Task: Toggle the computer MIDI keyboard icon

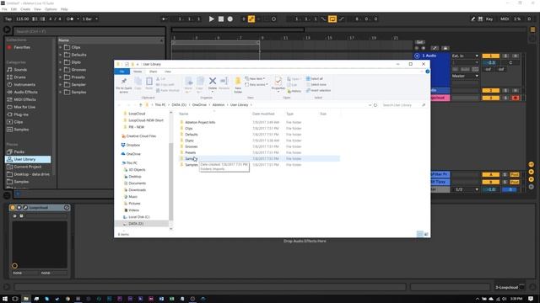Action: point(480,19)
